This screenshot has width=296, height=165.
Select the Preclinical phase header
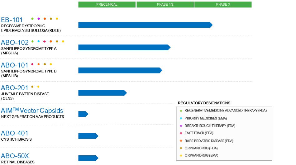[x=107, y=4]
